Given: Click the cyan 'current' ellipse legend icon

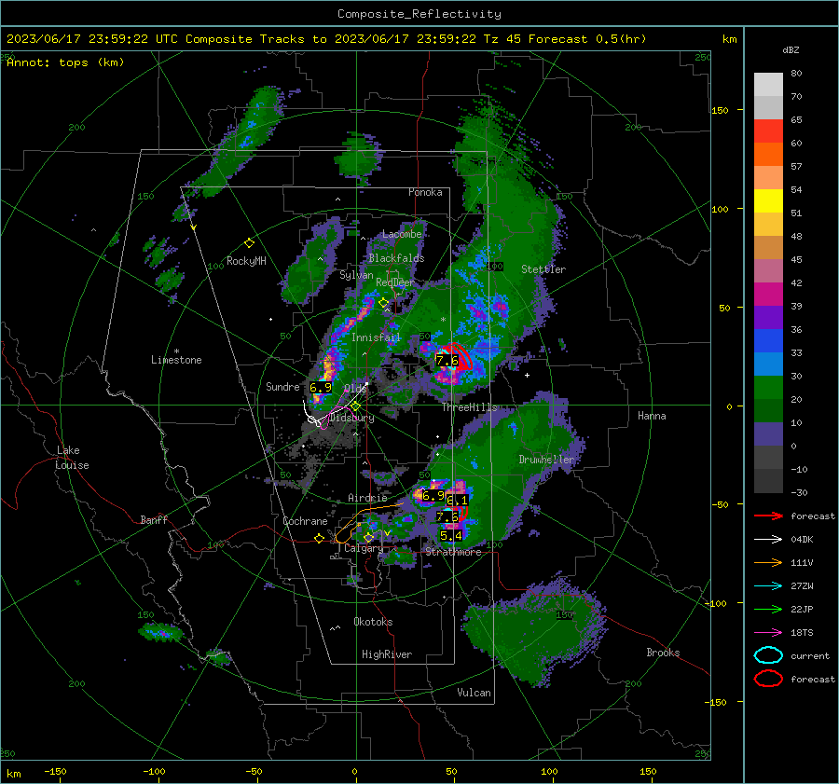Looking at the screenshot, I should coord(768,655).
